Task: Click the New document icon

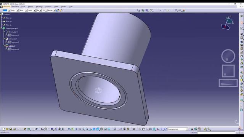Action: click(x=3, y=129)
